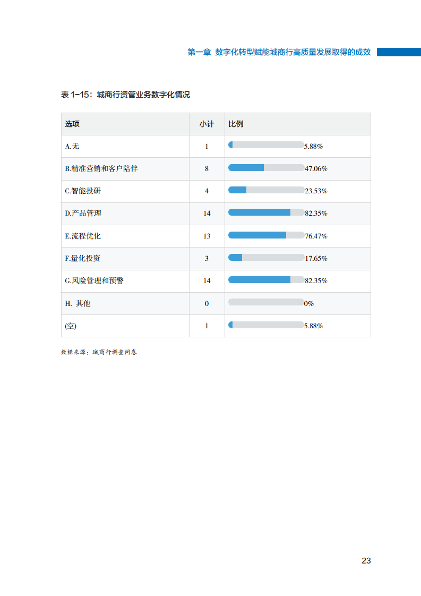Click the count 1 in the 'A.无' row

click(207, 146)
